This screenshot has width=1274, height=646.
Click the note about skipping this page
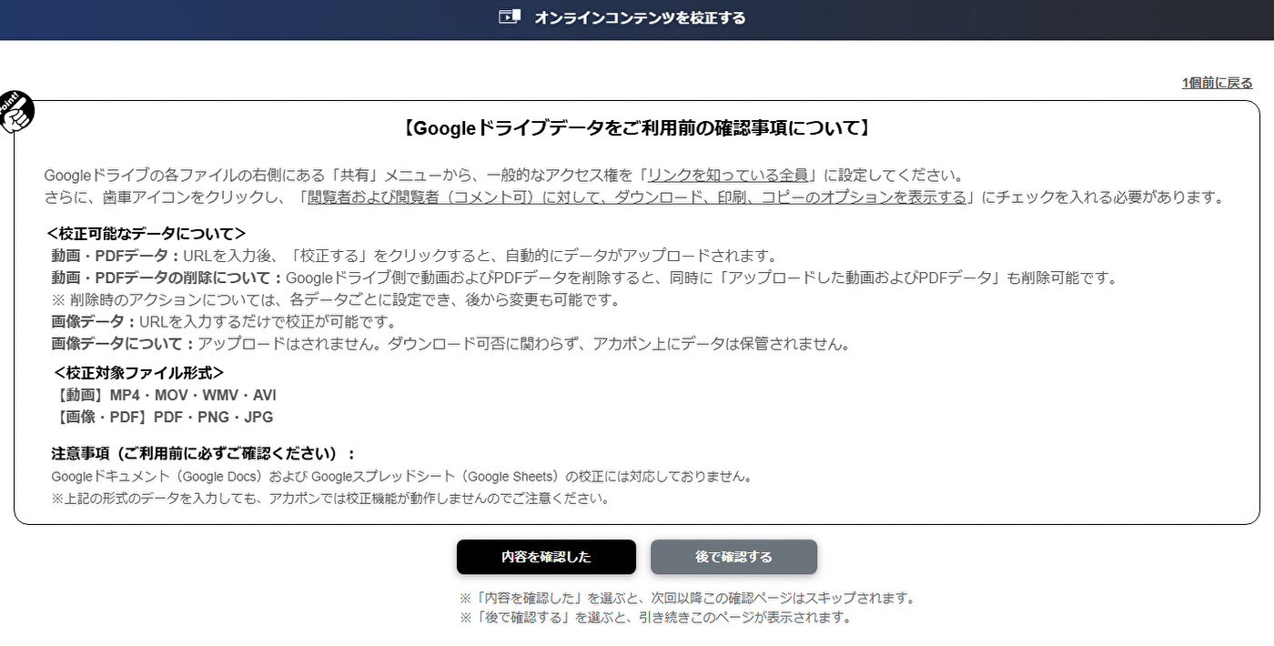point(687,598)
